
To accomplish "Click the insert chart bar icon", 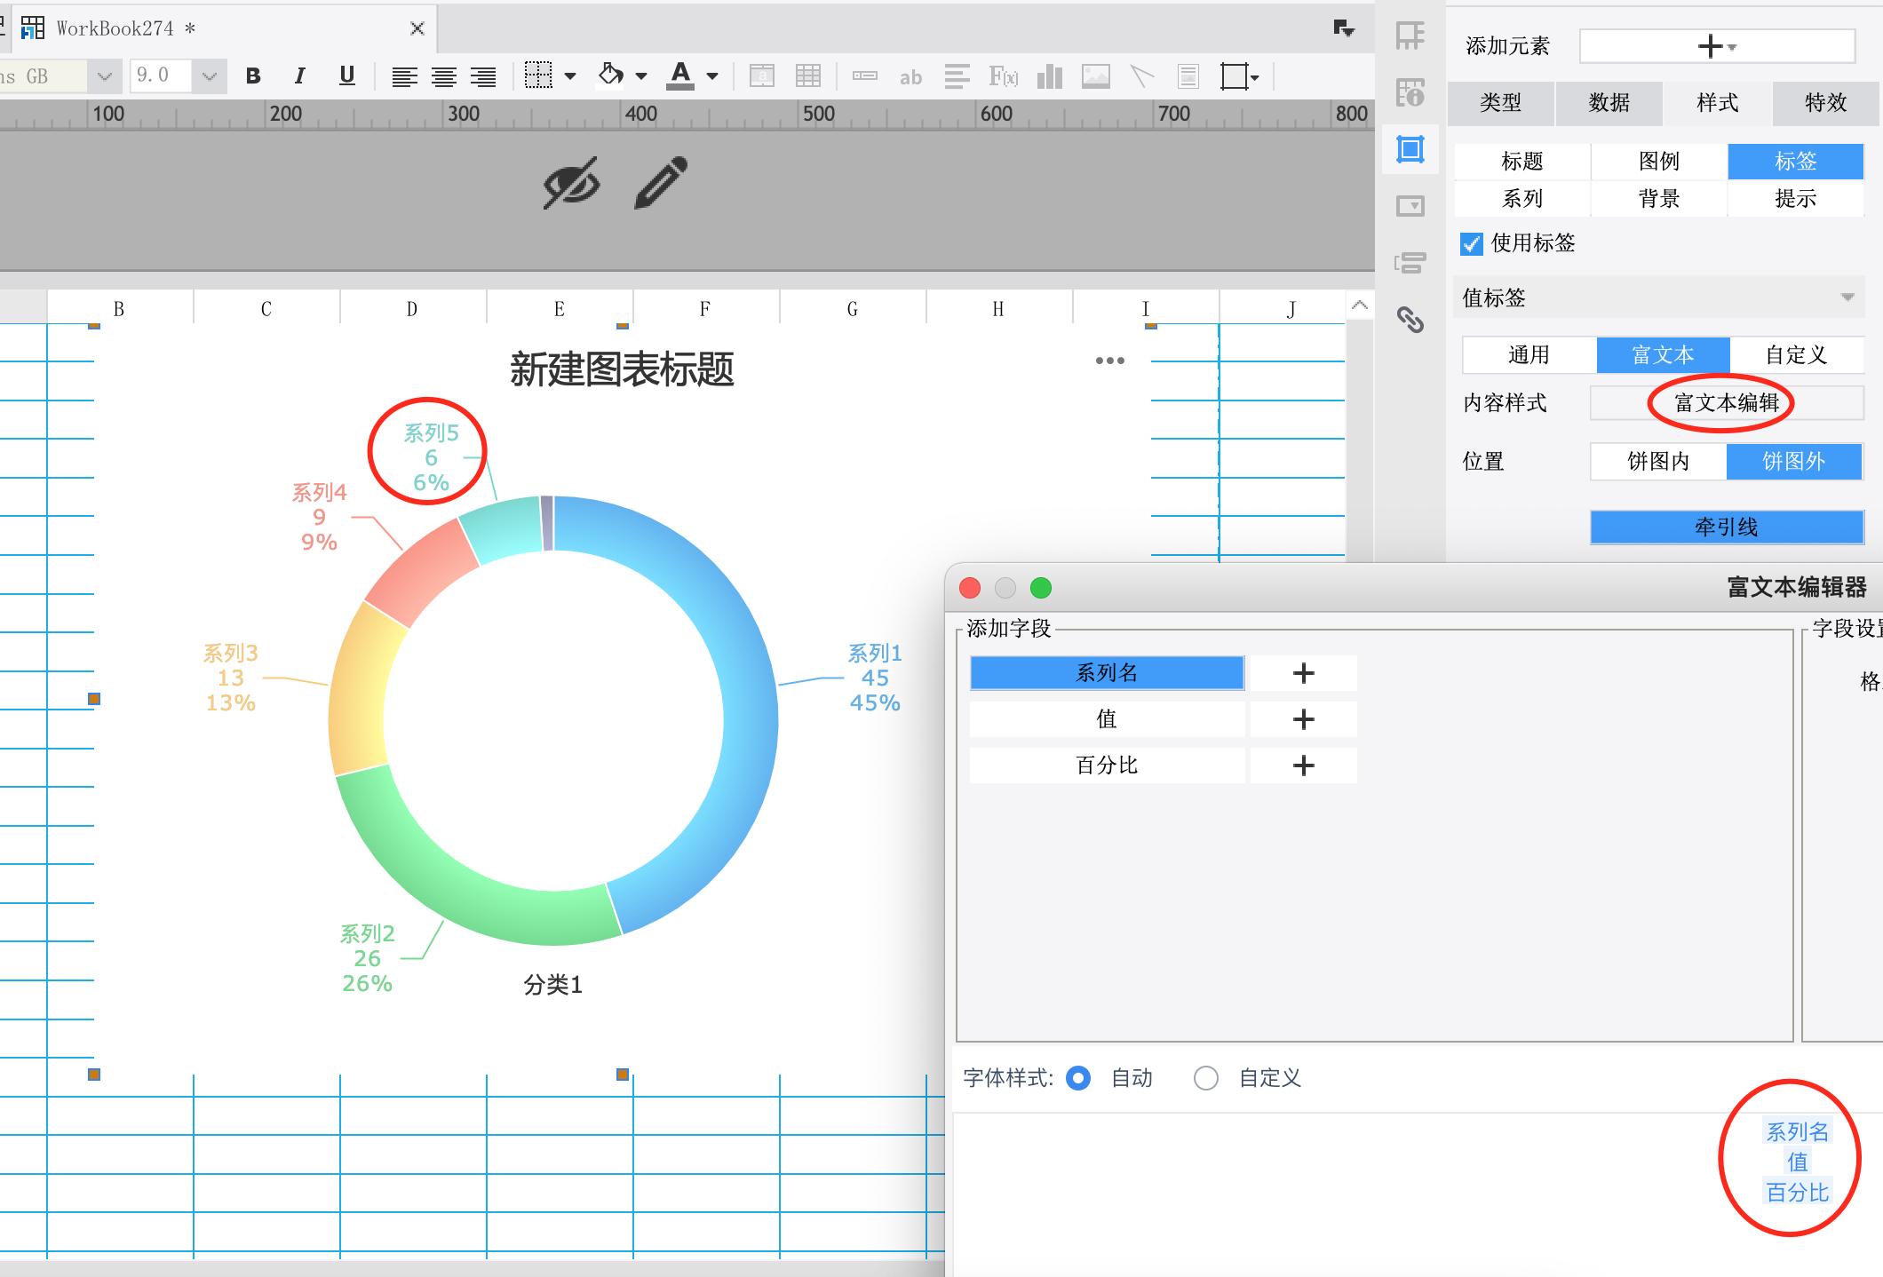I will (x=1049, y=76).
